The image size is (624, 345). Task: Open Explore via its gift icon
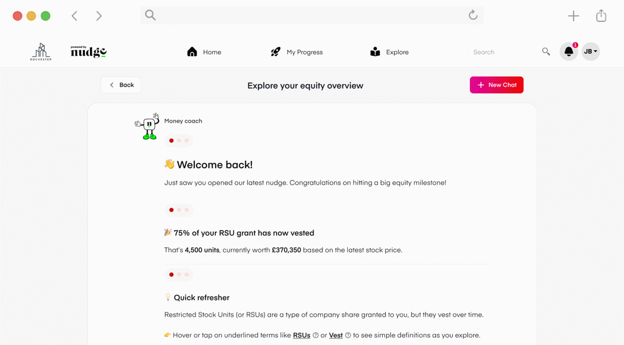(376, 51)
